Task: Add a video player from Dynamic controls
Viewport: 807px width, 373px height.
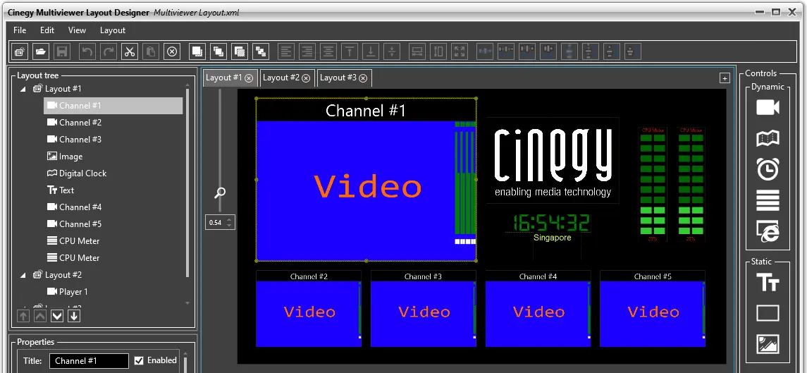Action: point(768,107)
